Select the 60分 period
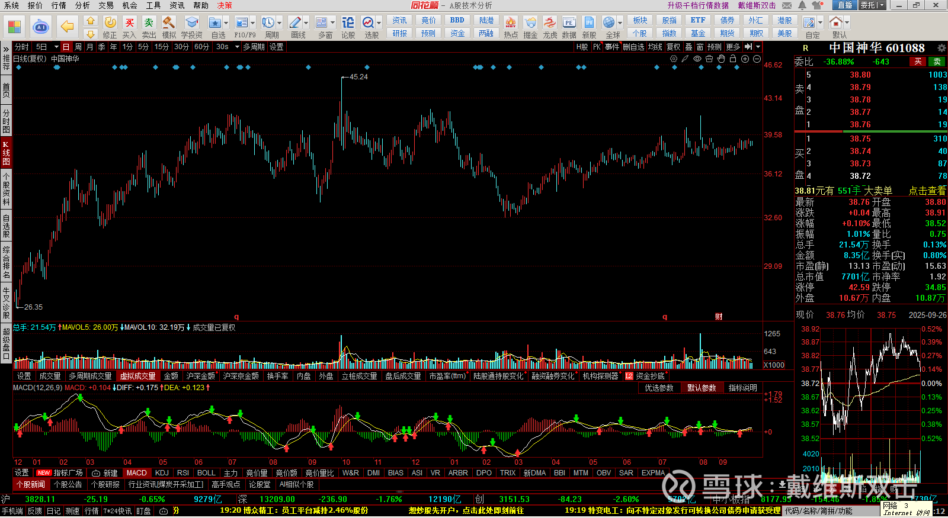Viewport: 948px width, 518px height. [x=201, y=47]
